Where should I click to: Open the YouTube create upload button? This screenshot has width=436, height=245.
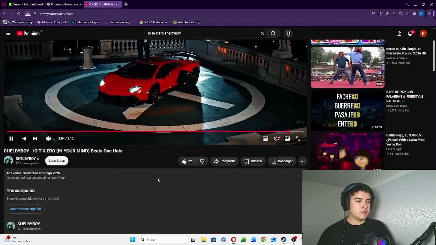click(x=399, y=33)
